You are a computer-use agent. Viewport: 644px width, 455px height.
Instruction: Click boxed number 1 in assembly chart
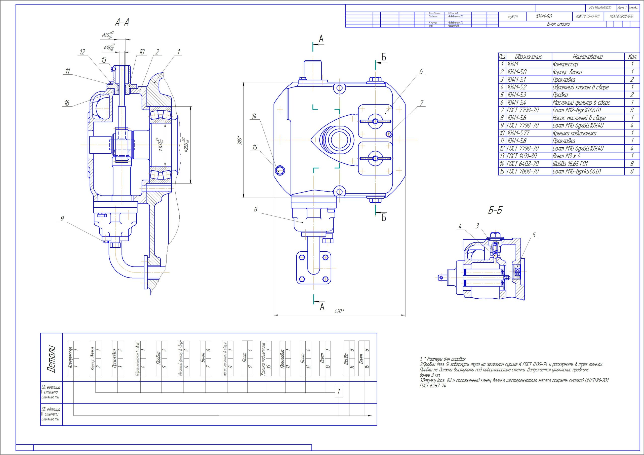(x=339, y=391)
